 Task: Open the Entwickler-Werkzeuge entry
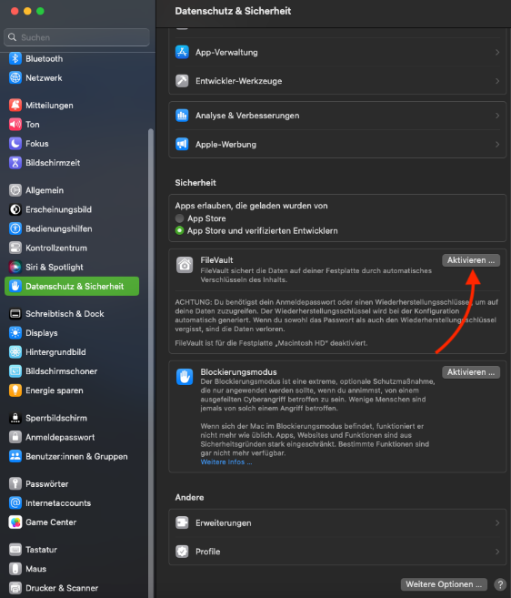click(x=337, y=81)
